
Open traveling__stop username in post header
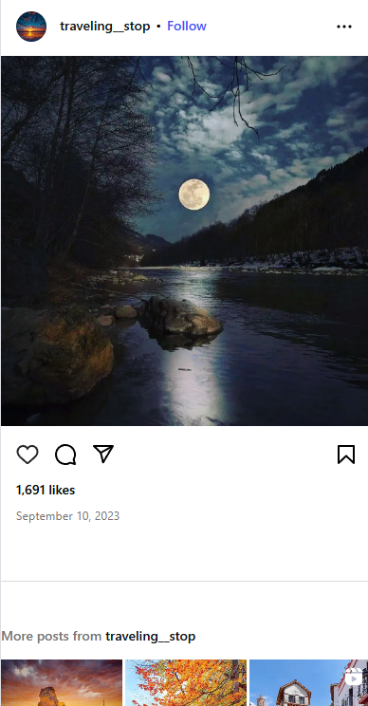105,27
